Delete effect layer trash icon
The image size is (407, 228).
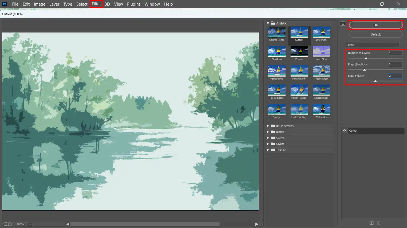pos(378,223)
